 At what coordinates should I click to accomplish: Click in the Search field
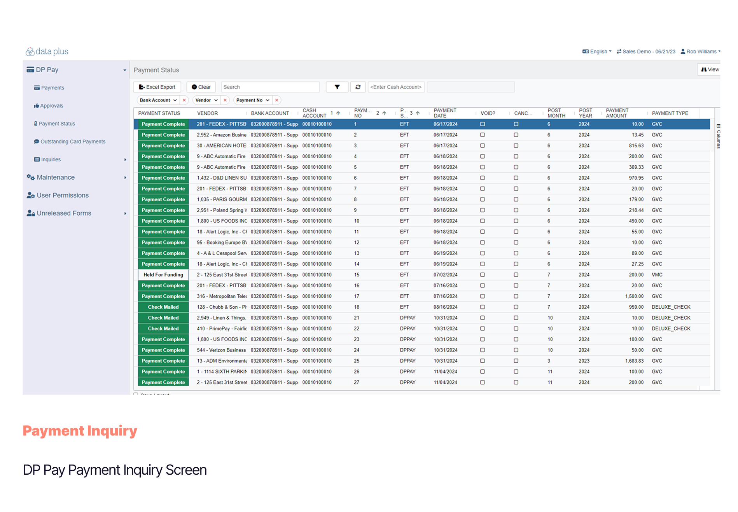[270, 87]
